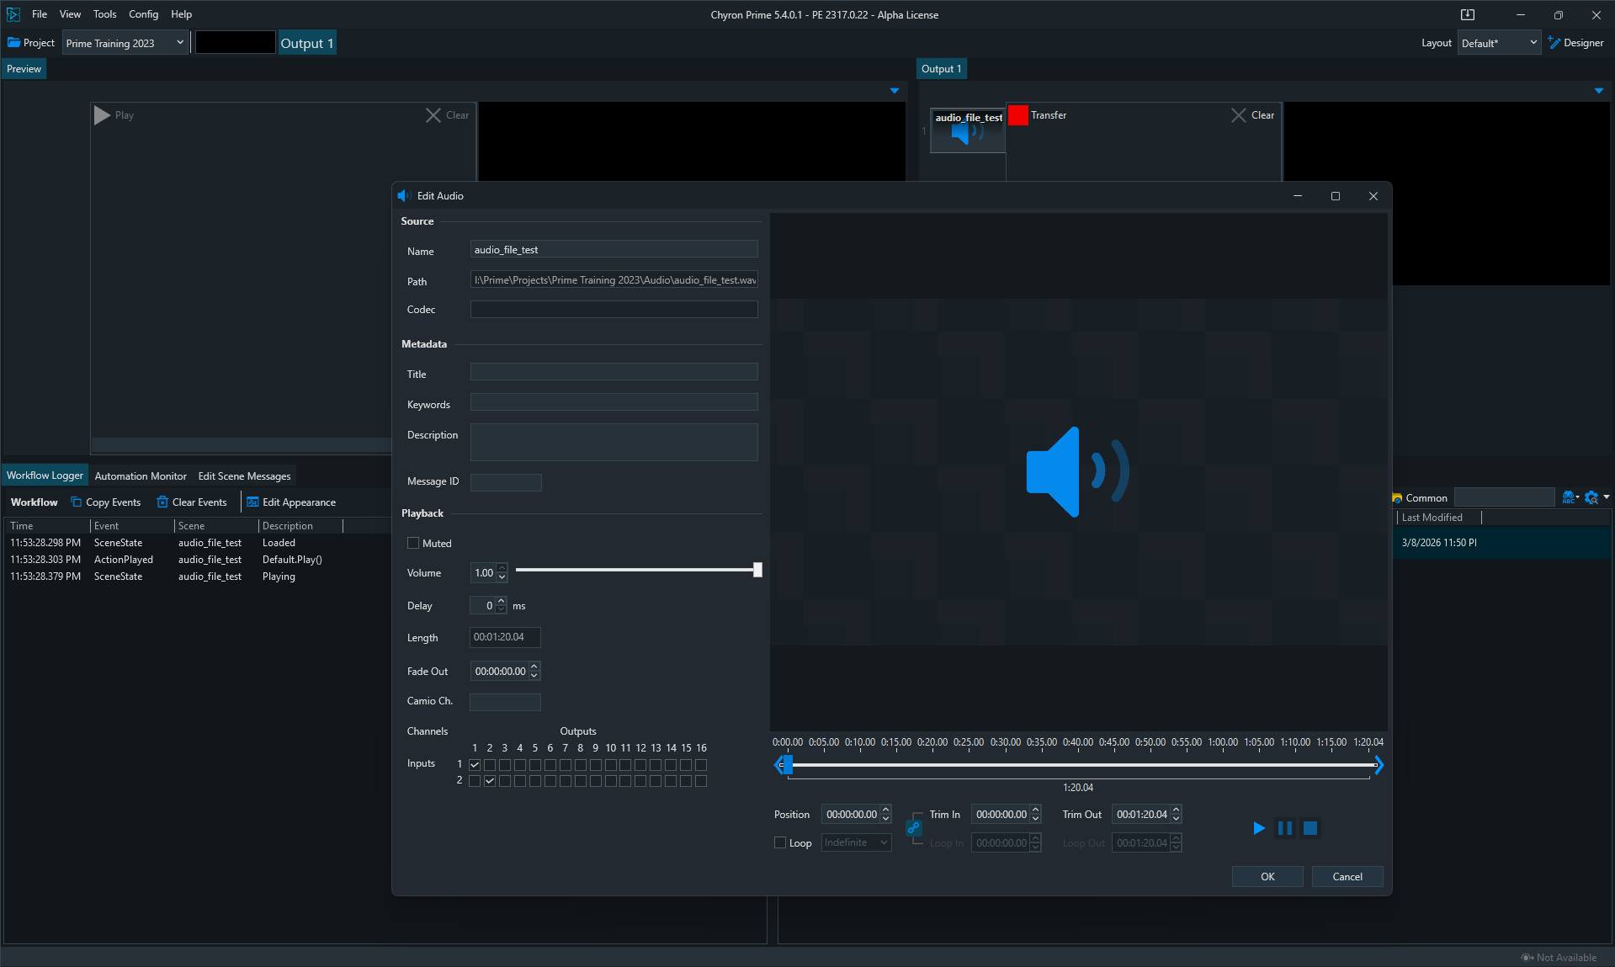1615x967 pixels.
Task: Click the Not Available status icon
Action: click(x=1527, y=958)
